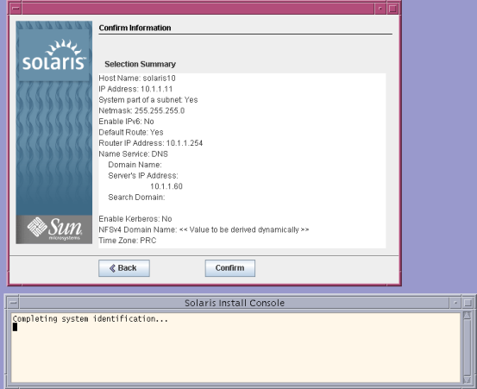Click the Host Name: solaris10 line
The width and height of the screenshot is (477, 389).
tap(137, 78)
